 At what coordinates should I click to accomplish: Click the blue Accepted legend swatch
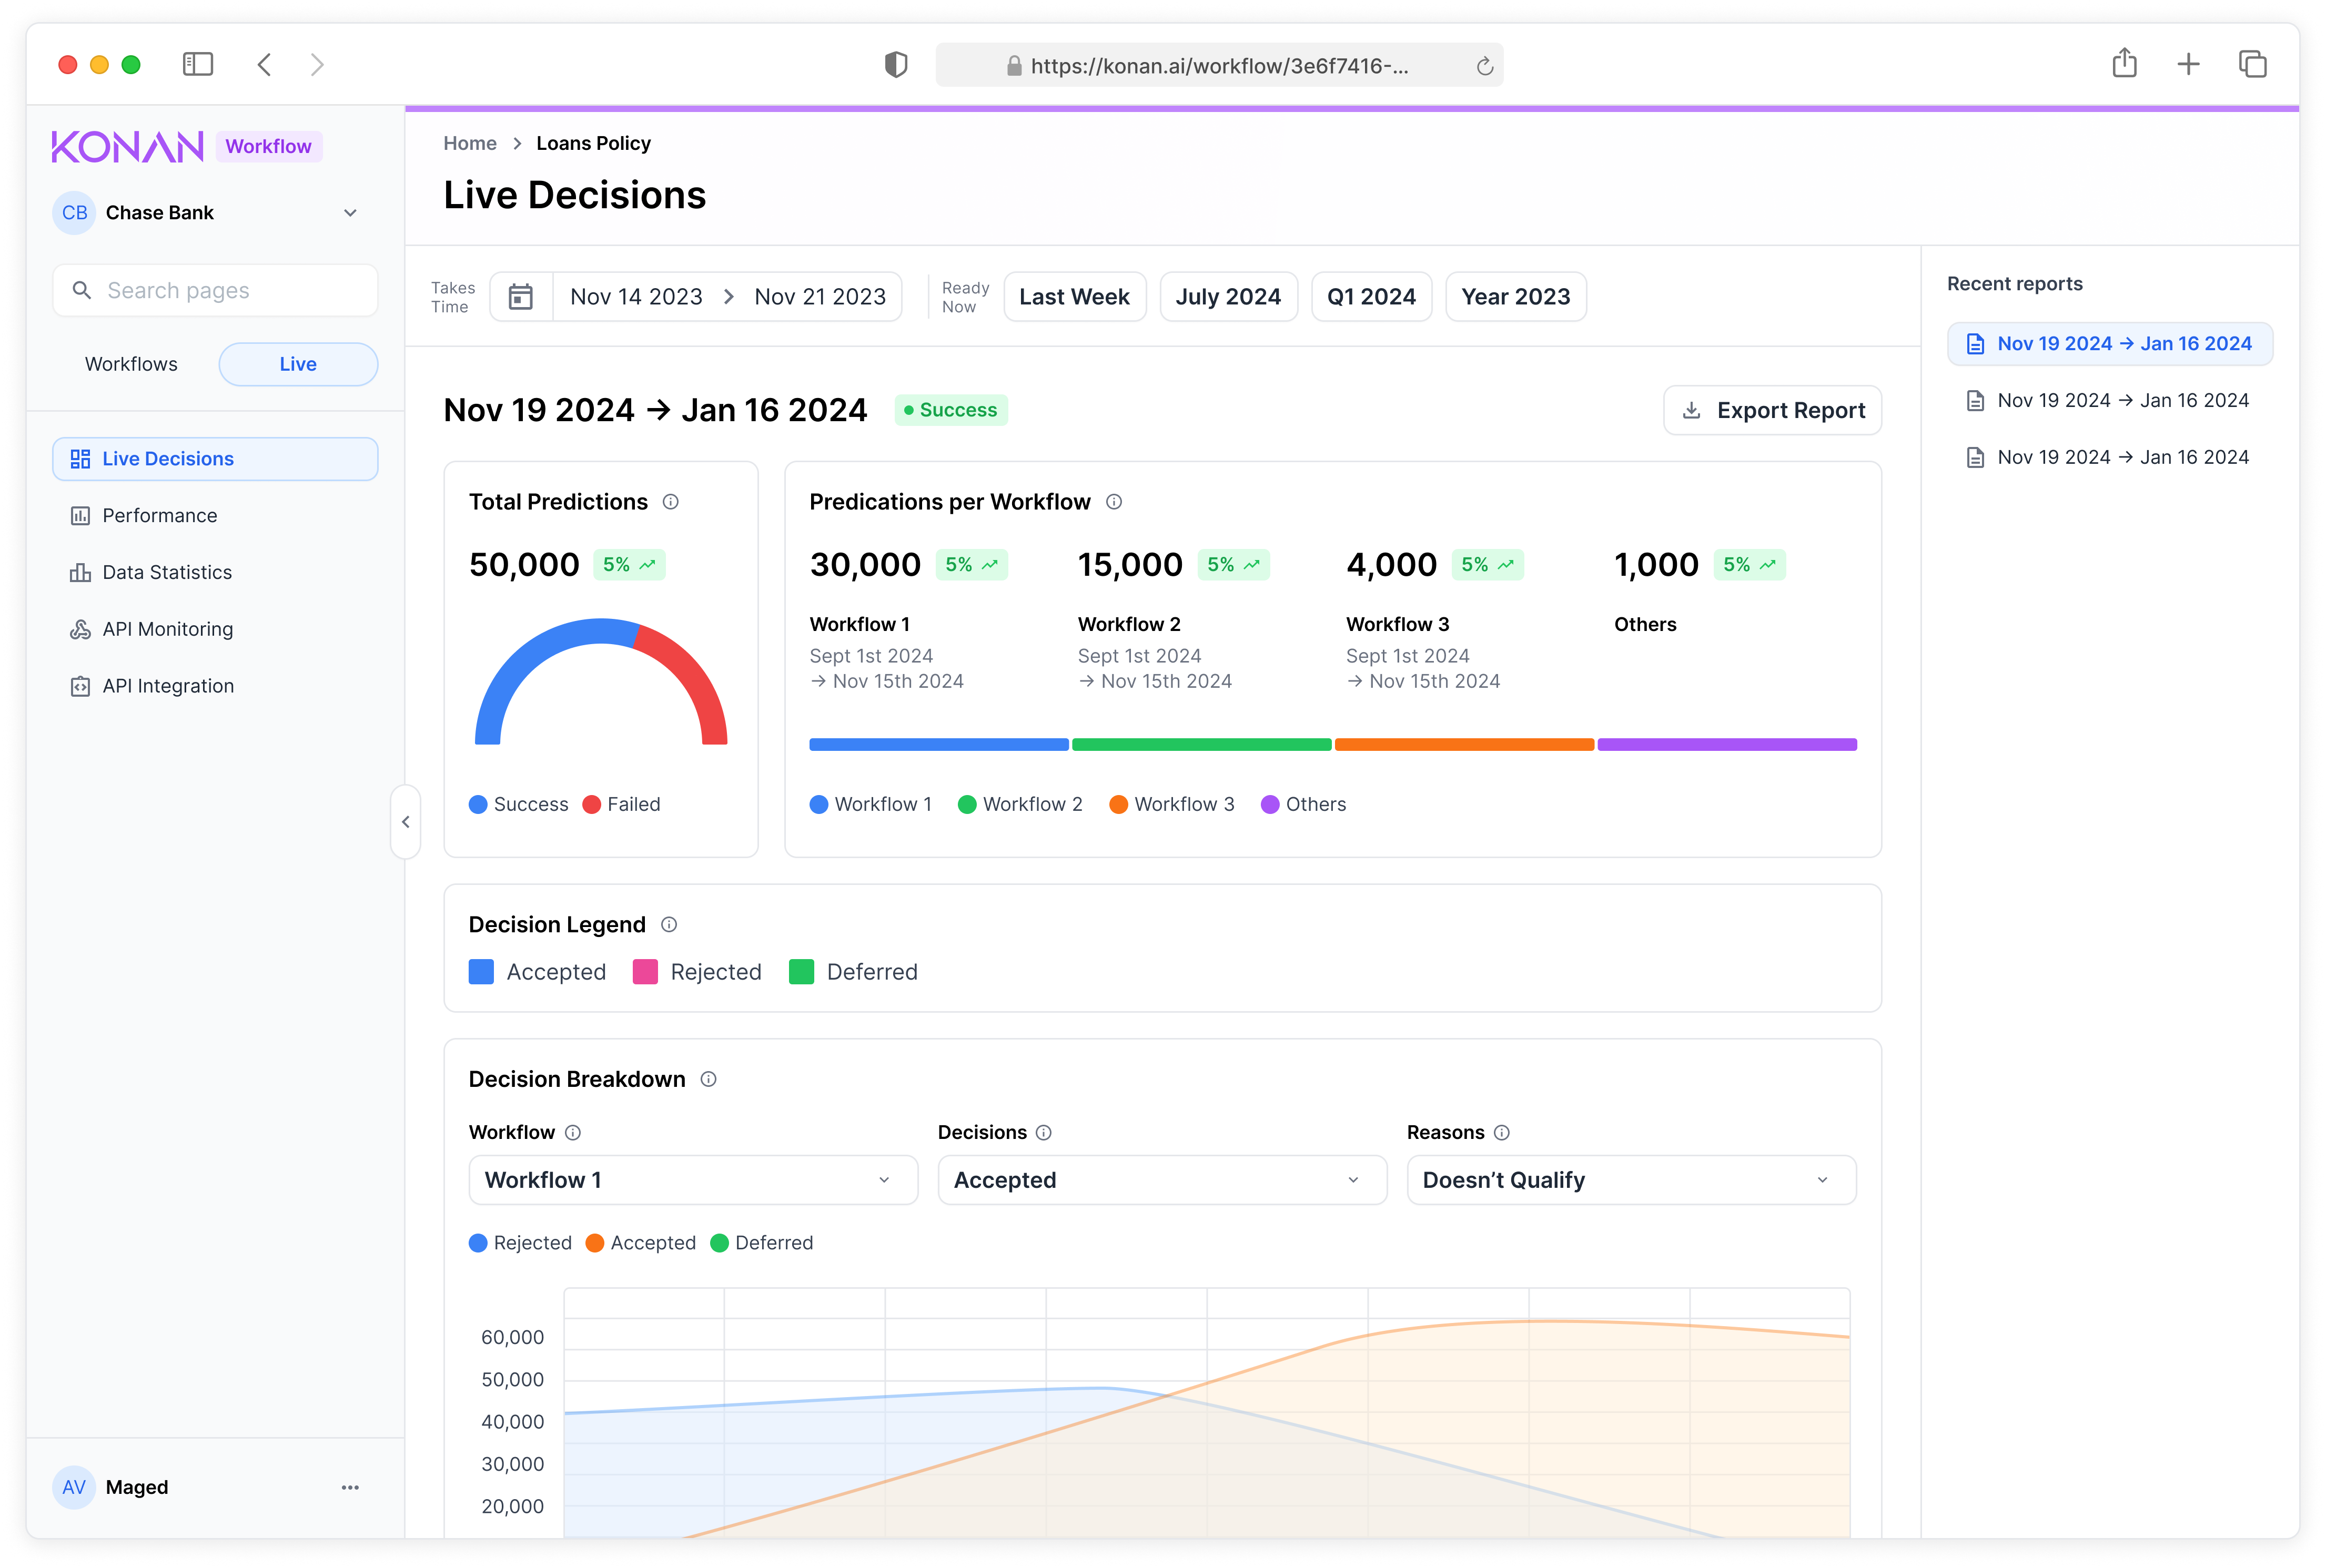(481, 972)
